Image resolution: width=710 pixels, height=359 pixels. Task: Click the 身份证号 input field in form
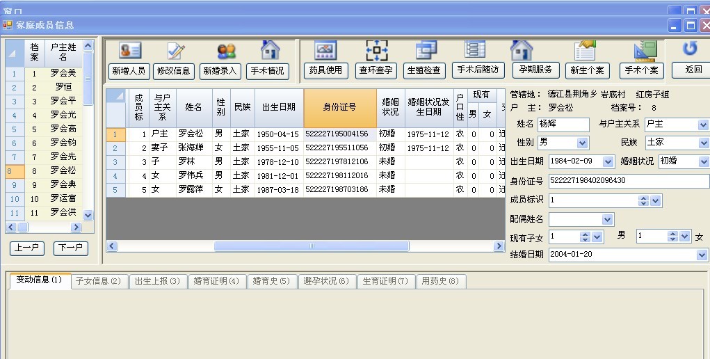pyautogui.click(x=628, y=181)
